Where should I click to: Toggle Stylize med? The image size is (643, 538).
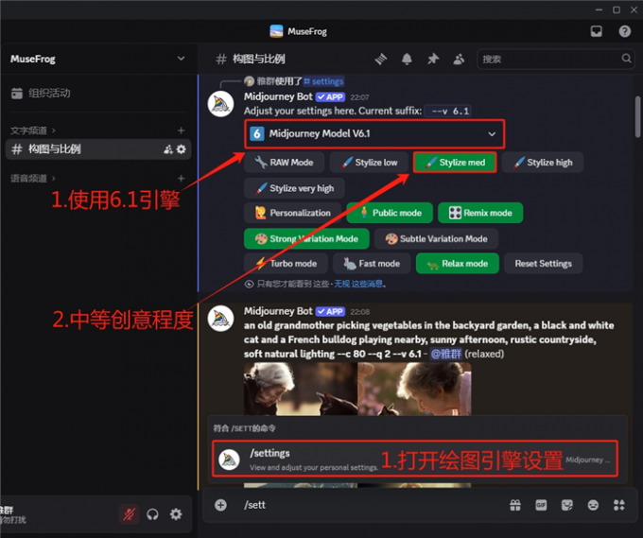[x=455, y=163]
